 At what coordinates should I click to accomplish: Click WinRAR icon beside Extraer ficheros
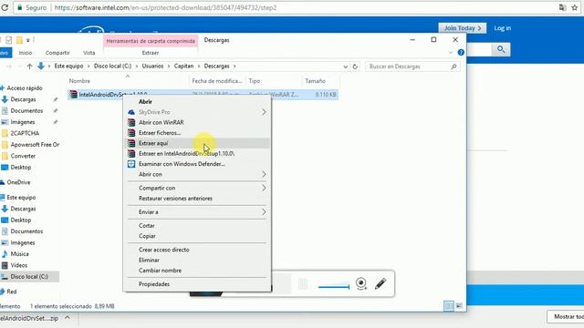[x=131, y=133]
